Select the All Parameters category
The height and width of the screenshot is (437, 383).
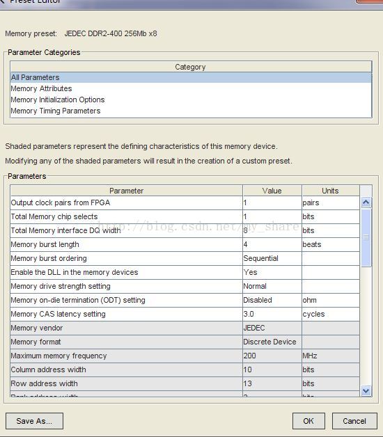coord(191,77)
